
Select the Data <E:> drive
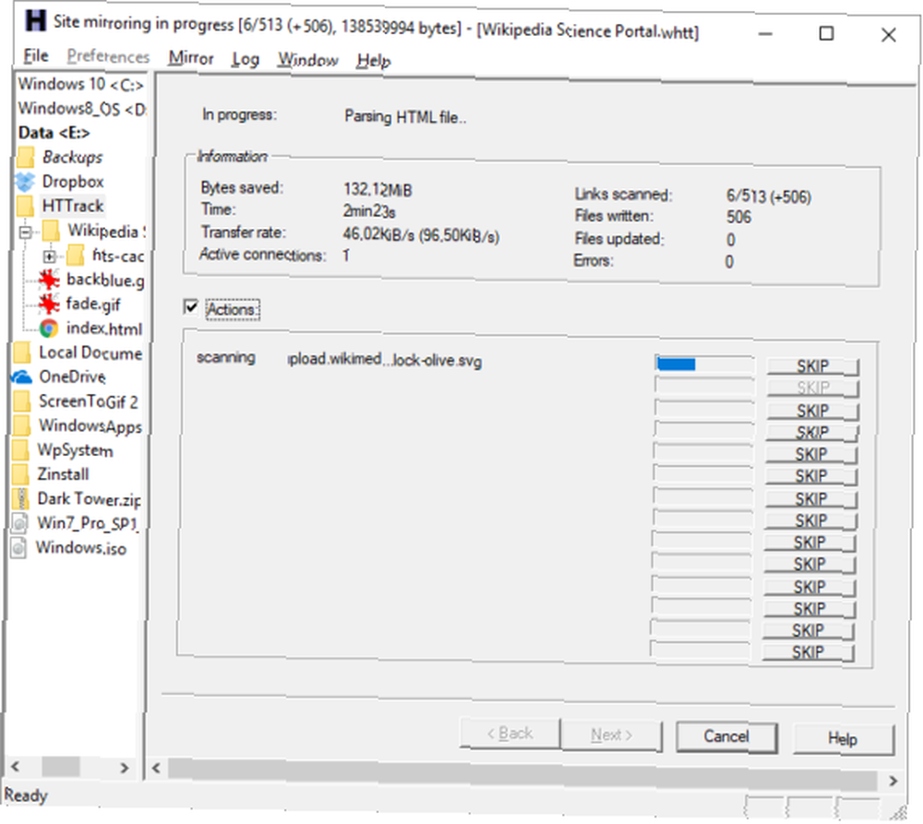[54, 133]
